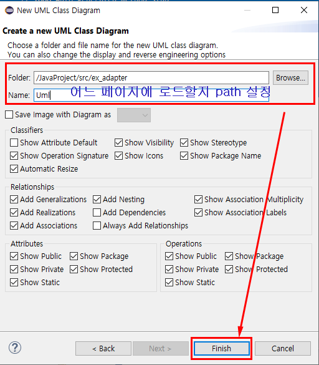Check Always Add Relationships
Image resolution: width=319 pixels, height=365 pixels.
[x=97, y=226]
